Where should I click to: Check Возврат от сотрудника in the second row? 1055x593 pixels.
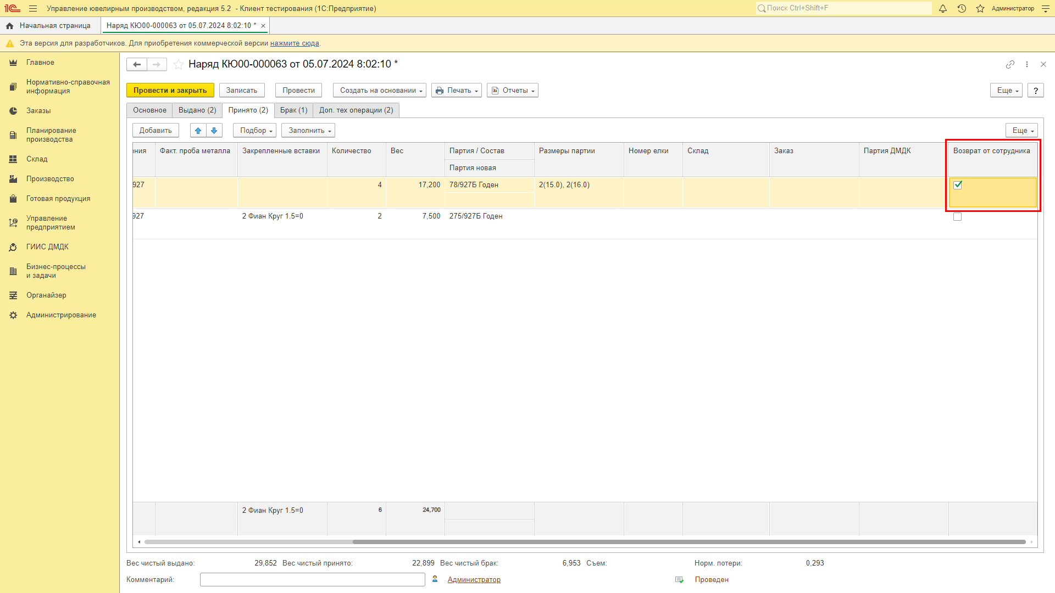(x=958, y=217)
